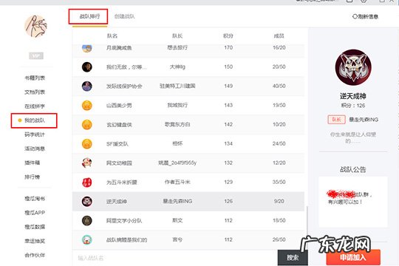
Task: Select team name 玄幻键盘侠
Action: point(119,125)
